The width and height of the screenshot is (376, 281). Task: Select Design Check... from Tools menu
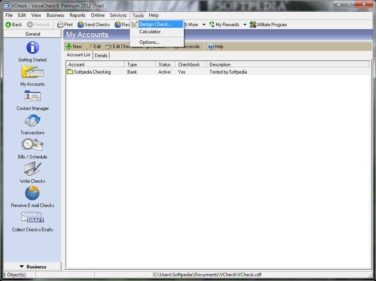157,24
